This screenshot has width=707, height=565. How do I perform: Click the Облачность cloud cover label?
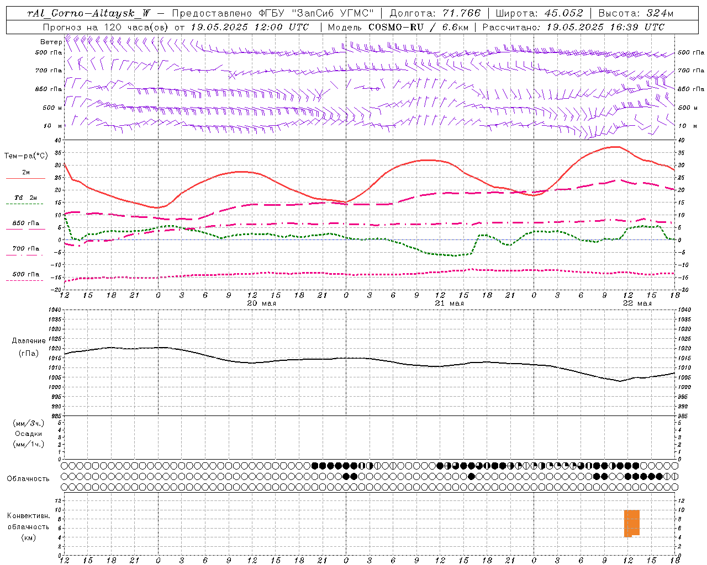(28, 478)
